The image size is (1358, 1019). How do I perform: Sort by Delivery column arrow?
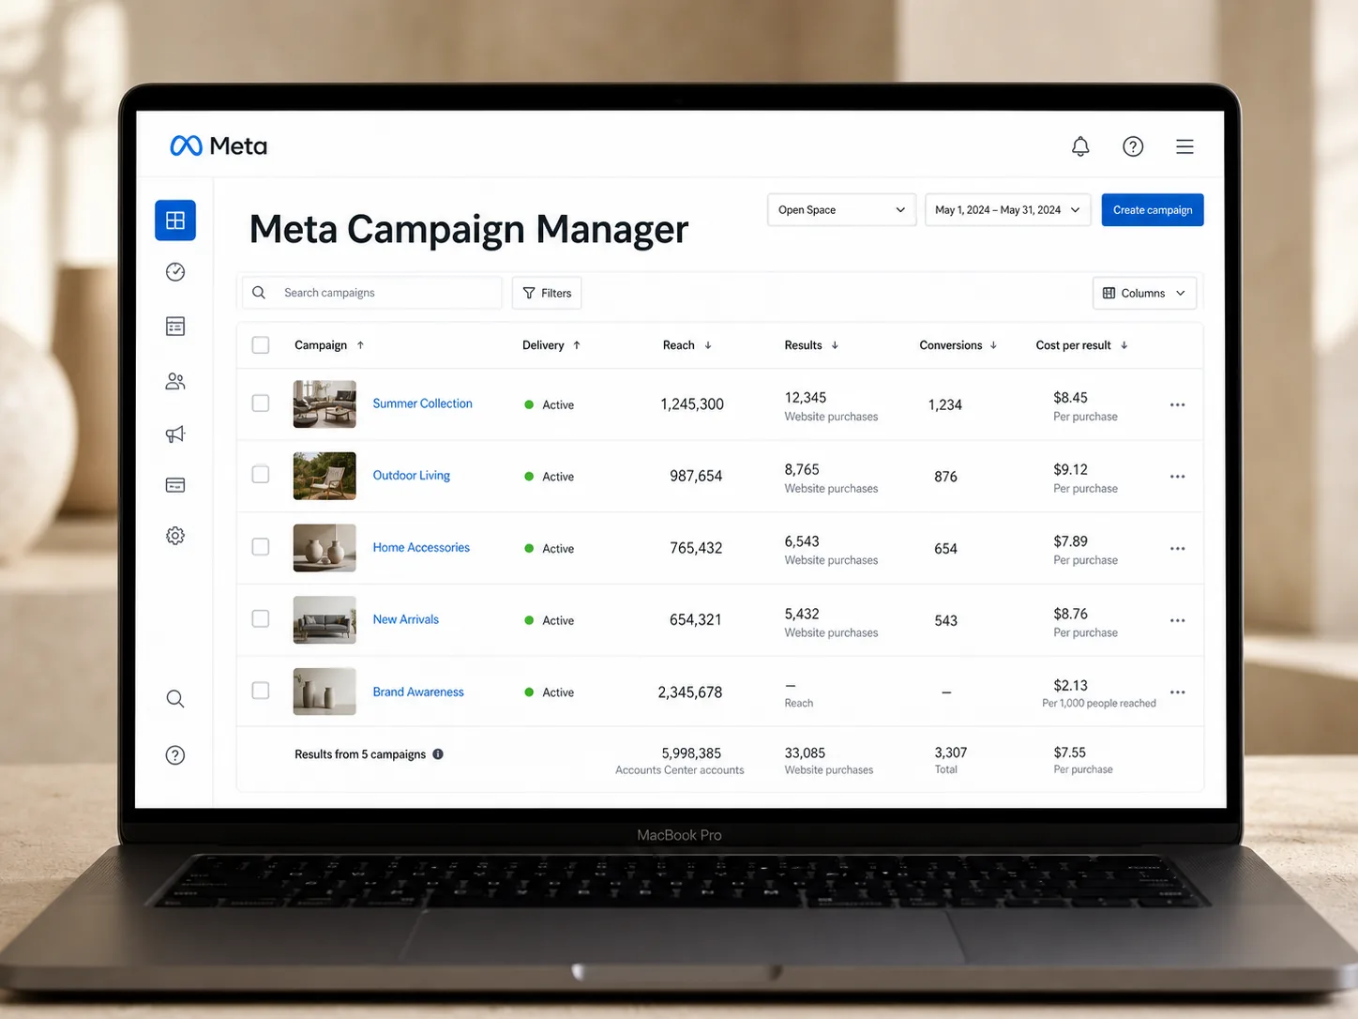point(577,345)
